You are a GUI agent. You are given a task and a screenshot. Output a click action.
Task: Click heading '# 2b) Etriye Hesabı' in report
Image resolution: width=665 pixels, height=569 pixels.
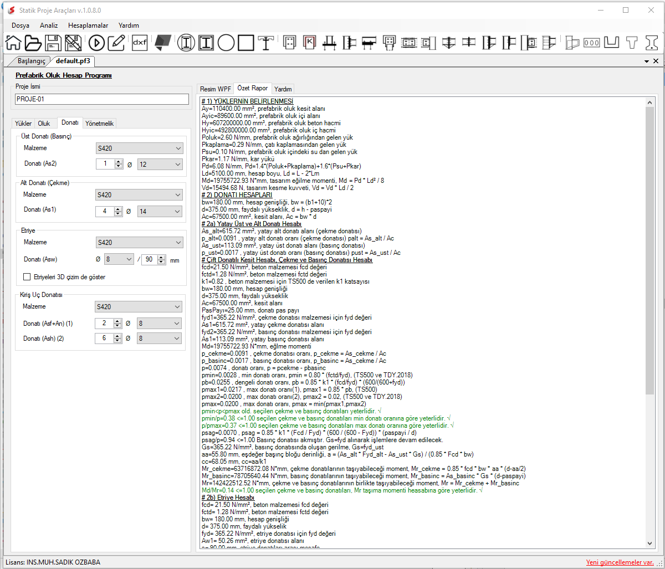(x=228, y=498)
